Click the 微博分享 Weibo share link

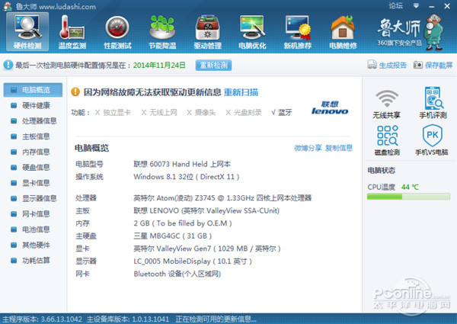coord(308,148)
